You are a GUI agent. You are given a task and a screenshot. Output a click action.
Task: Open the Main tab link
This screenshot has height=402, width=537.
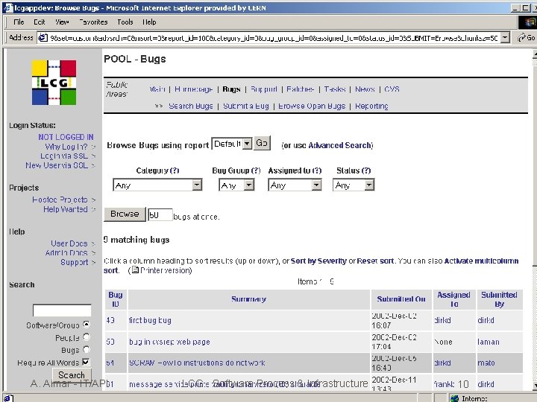coord(157,89)
